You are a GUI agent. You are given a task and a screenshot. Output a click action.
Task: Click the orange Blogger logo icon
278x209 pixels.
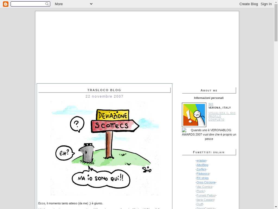tap(6, 4)
